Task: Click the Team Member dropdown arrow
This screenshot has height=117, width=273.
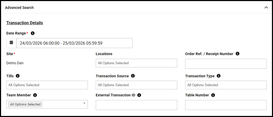Action: point(84,103)
